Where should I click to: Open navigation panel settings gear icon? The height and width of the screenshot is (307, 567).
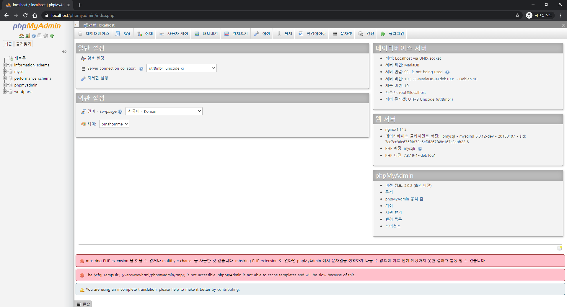[46, 36]
